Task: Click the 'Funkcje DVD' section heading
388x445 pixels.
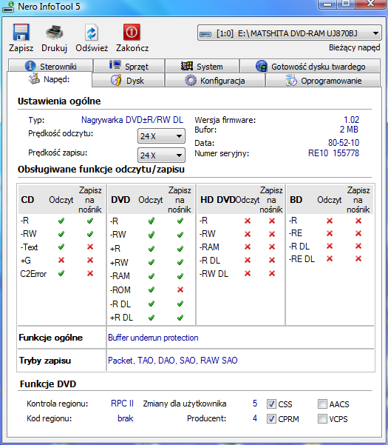Action: pyautogui.click(x=48, y=384)
